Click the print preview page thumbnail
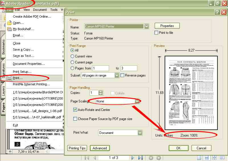The image size is (228, 161). (191, 93)
